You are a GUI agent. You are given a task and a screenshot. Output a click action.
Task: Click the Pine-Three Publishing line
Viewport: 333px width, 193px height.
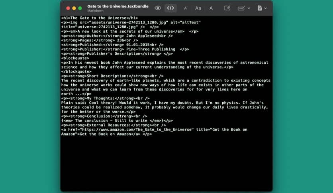(125, 49)
